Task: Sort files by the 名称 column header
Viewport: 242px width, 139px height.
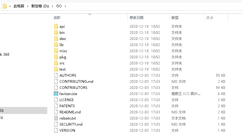Action: [57, 18]
